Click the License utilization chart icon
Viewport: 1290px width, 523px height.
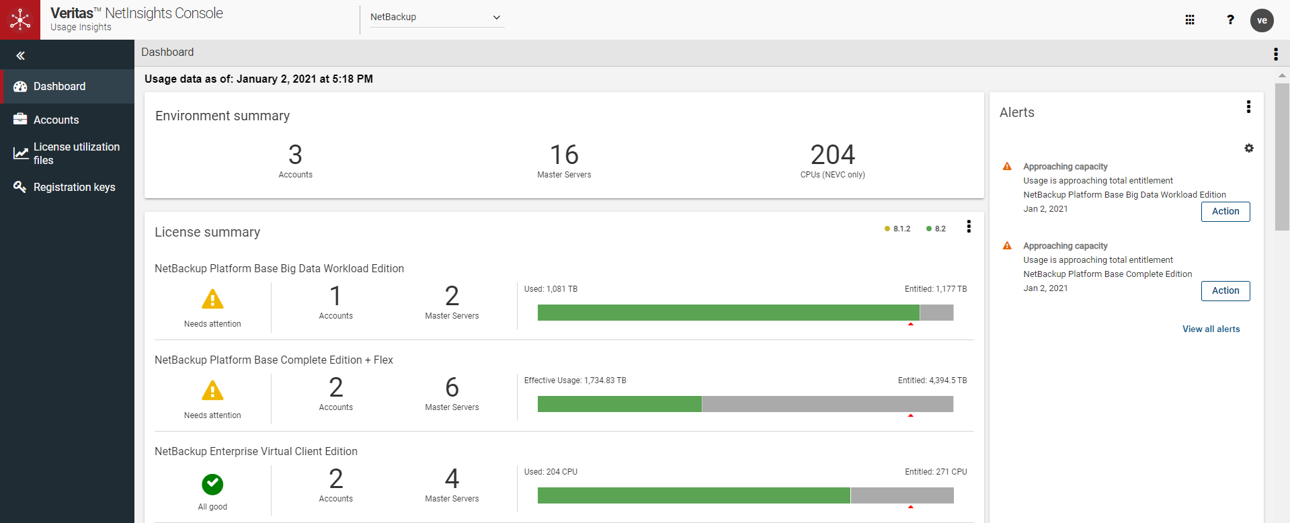click(20, 153)
